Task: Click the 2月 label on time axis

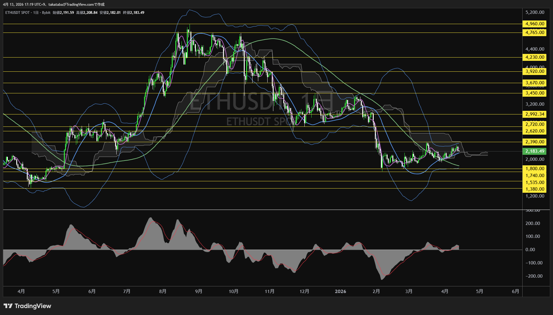Action: pos(376,291)
